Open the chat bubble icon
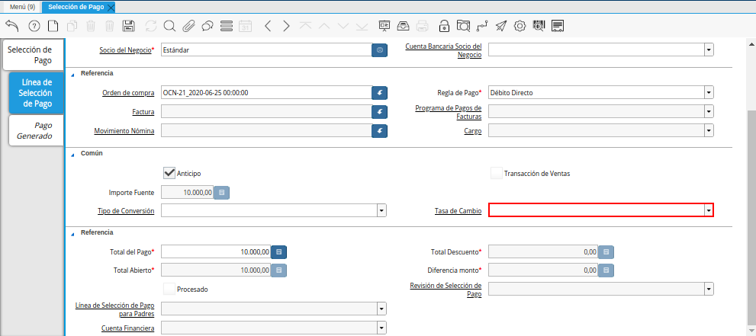The image size is (756, 336). click(207, 26)
